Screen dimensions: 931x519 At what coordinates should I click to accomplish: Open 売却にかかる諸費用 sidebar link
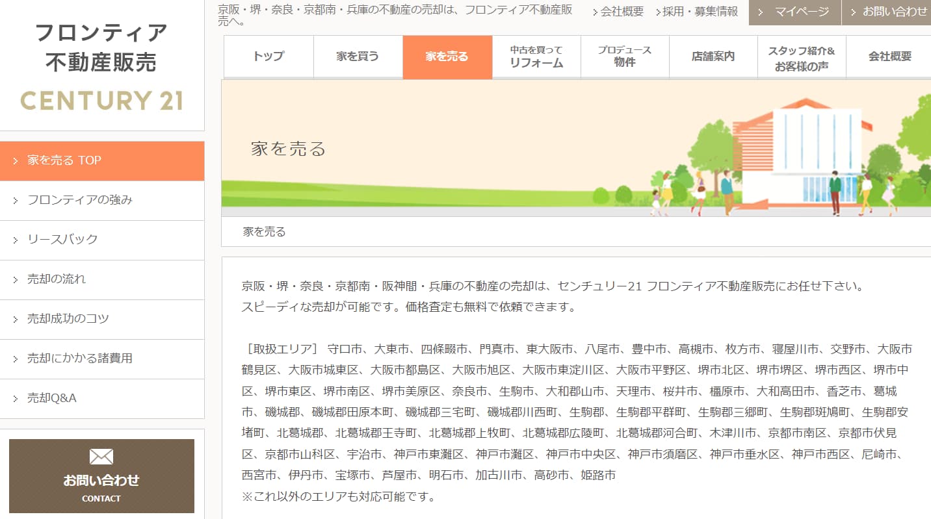(x=79, y=359)
